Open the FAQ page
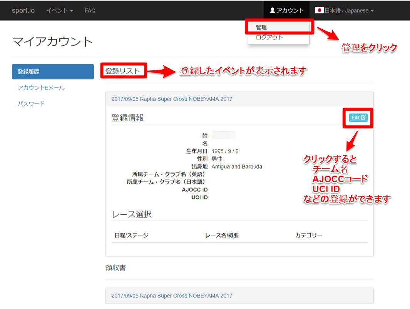 coord(90,11)
